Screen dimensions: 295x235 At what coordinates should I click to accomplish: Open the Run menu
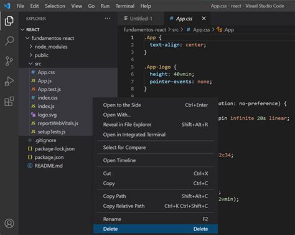[105, 6]
